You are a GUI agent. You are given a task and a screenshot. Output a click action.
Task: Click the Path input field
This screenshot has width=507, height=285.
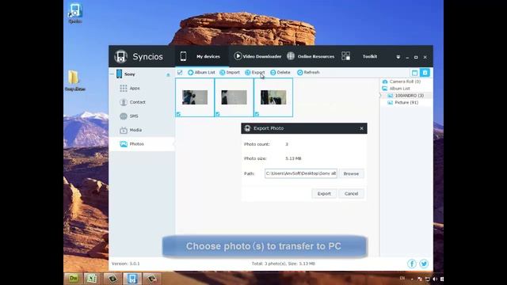tap(301, 173)
